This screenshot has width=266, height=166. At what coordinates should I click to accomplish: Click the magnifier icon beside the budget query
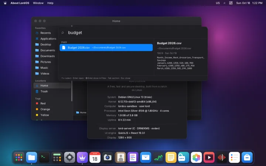coord(62,32)
